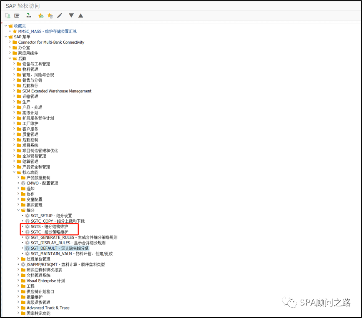Click the 后勤 open folder icon
Viewport: 362px width, 318px height.
pyautogui.click(x=15, y=59)
